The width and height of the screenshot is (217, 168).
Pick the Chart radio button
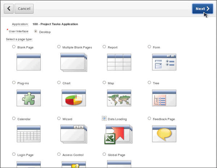click(x=59, y=82)
